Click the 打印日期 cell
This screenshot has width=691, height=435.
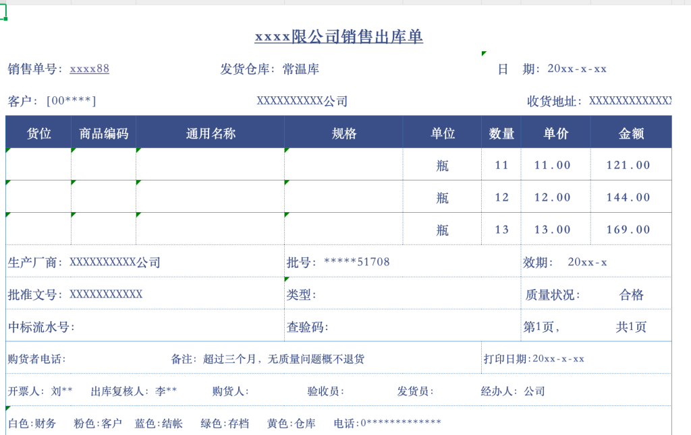pyautogui.click(x=534, y=359)
